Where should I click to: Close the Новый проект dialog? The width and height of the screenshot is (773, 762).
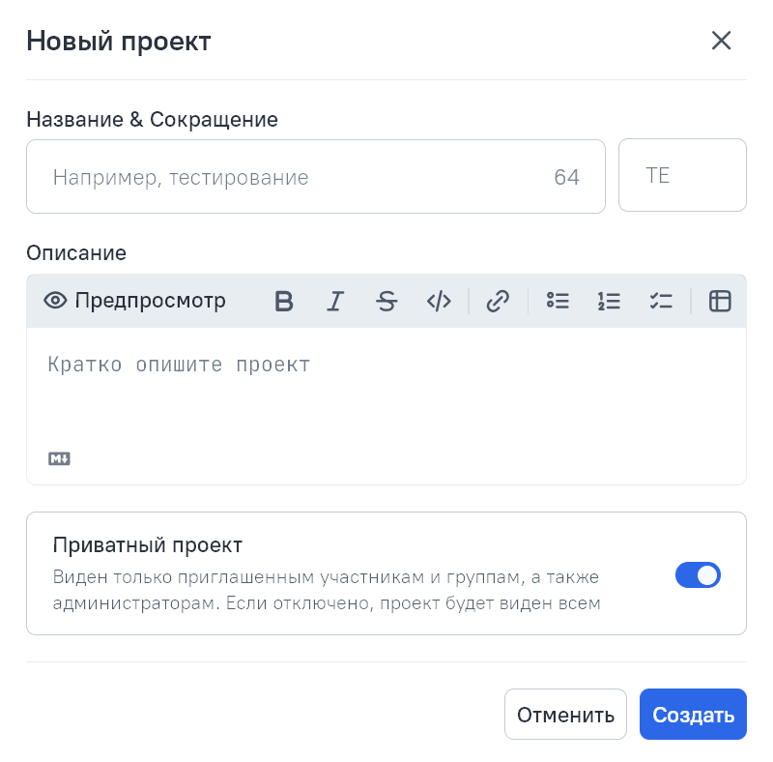coord(721,41)
